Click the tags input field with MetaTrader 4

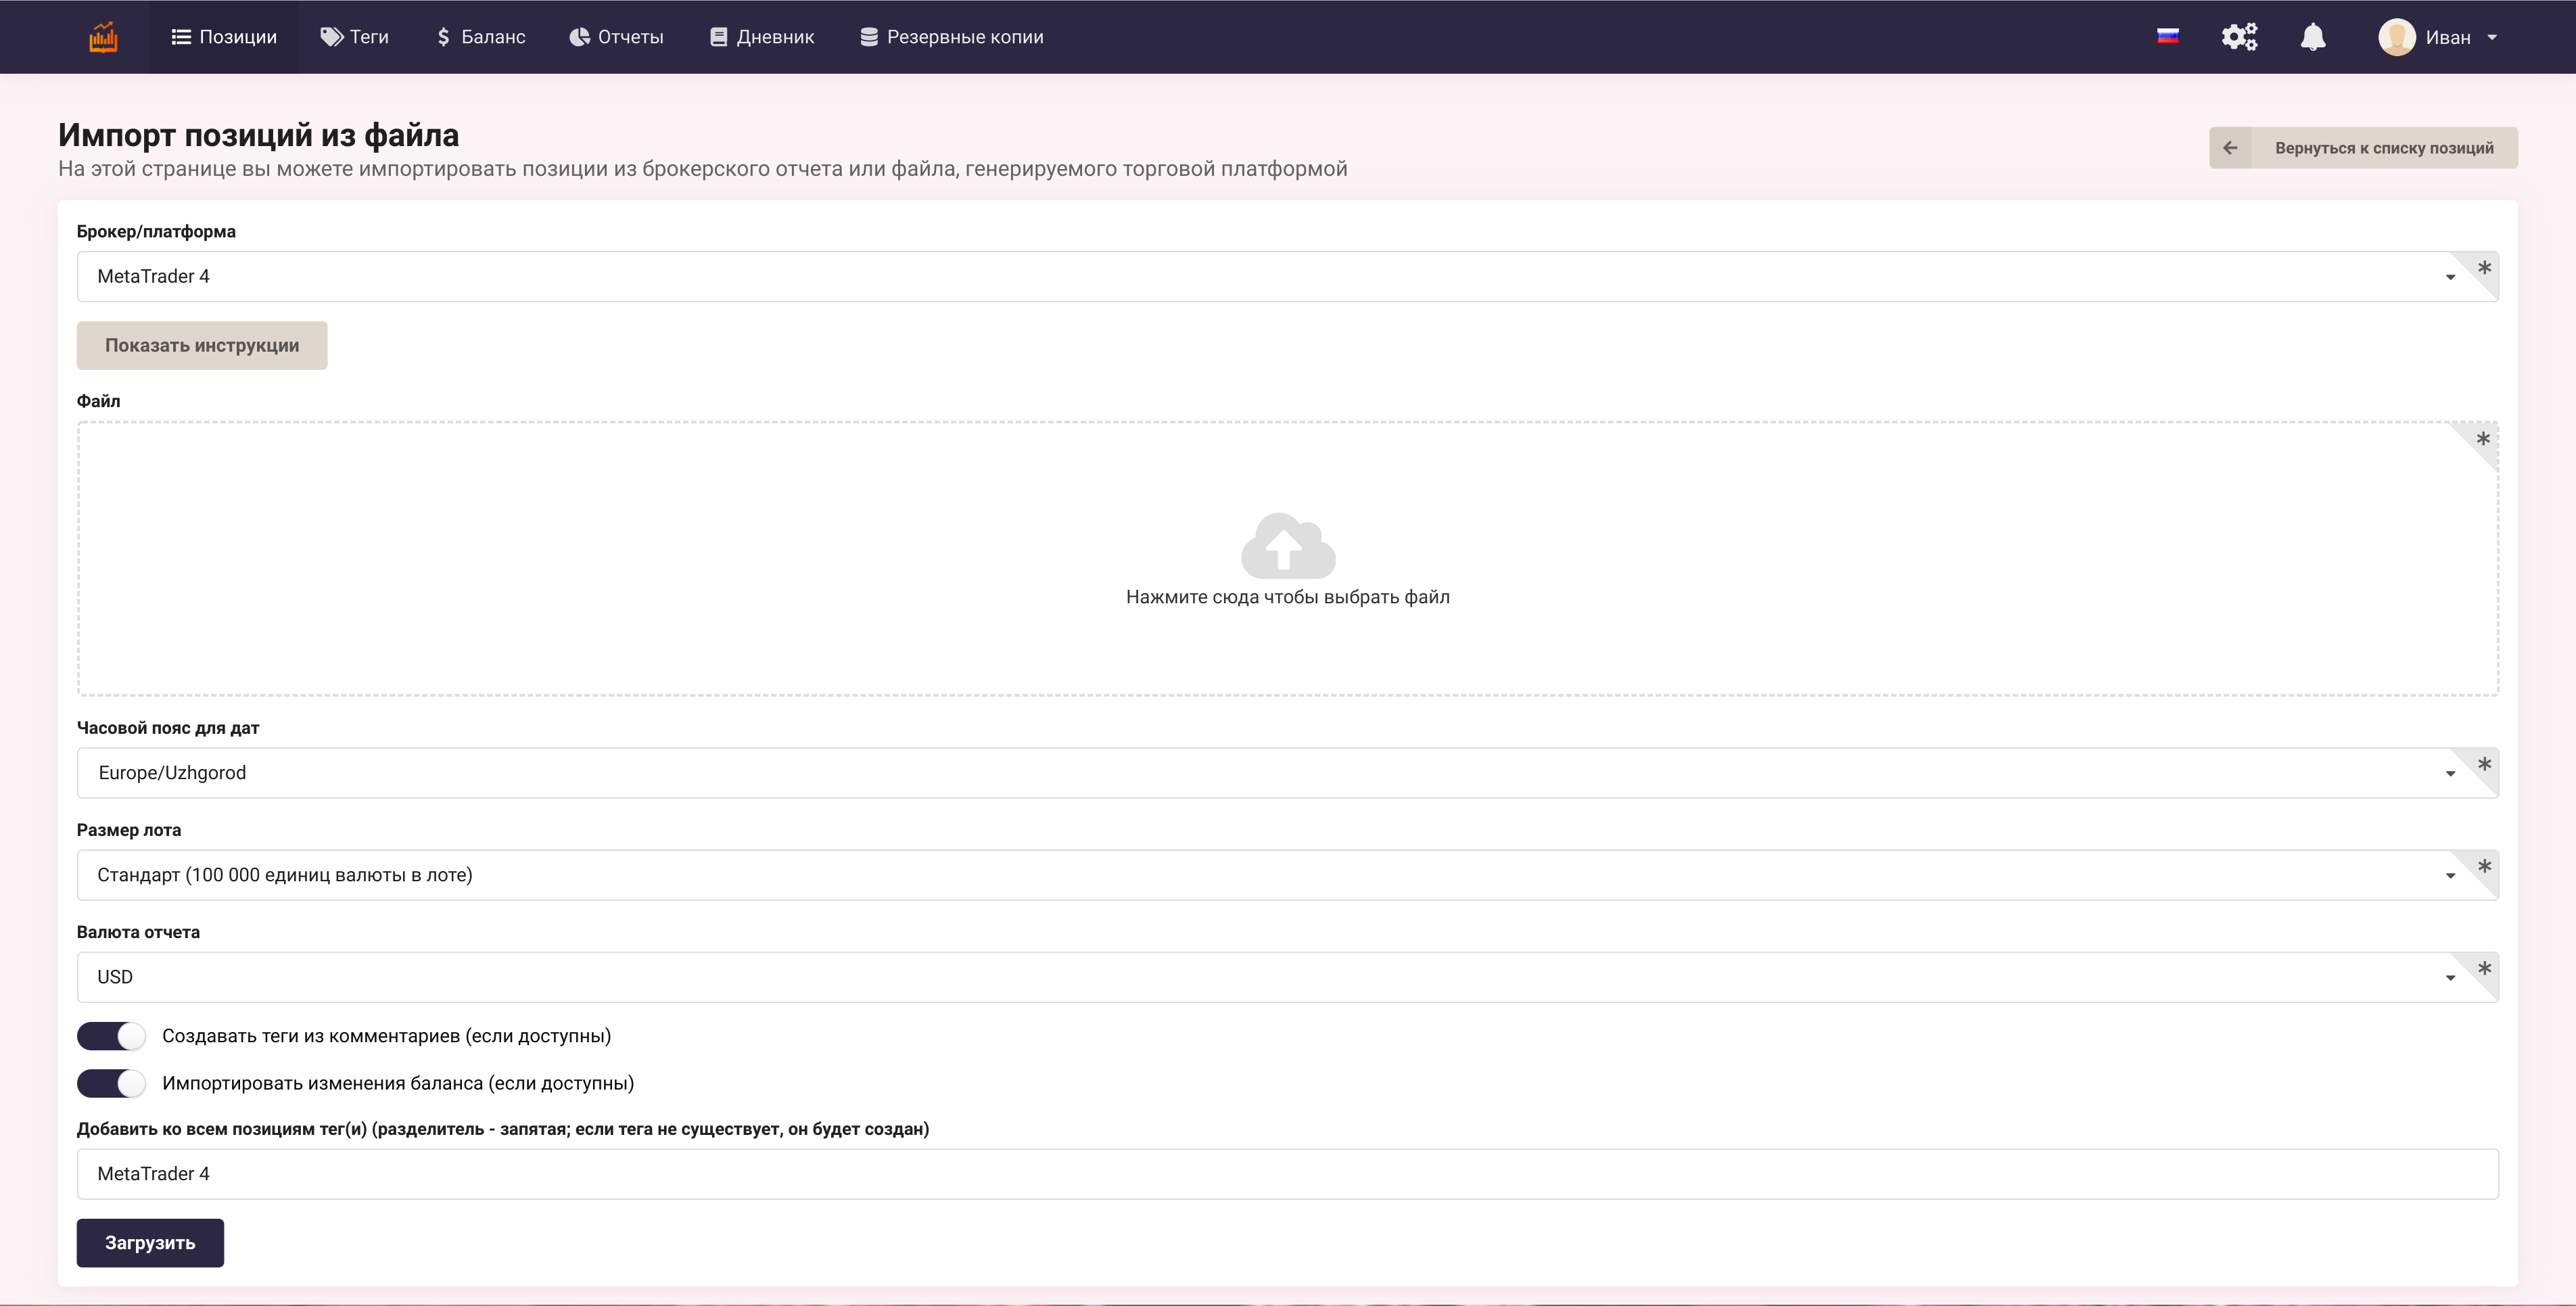coord(1287,1174)
